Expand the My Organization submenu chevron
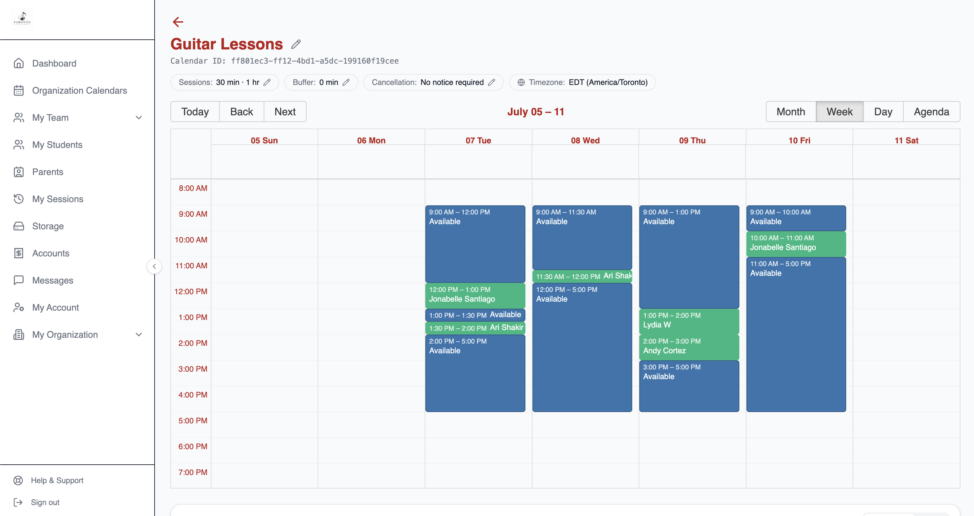Image resolution: width=974 pixels, height=516 pixels. pyautogui.click(x=139, y=335)
